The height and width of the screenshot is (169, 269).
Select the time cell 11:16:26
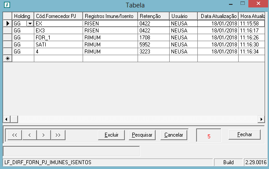pos(252,37)
